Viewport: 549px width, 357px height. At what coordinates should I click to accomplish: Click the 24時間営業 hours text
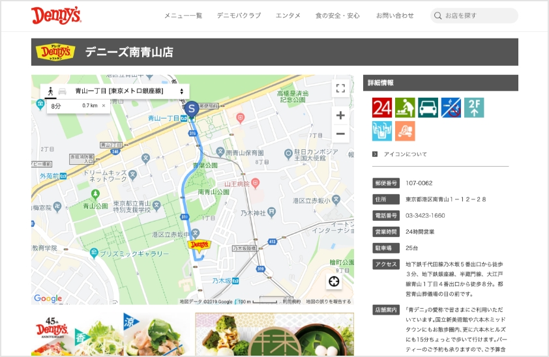click(x=420, y=232)
